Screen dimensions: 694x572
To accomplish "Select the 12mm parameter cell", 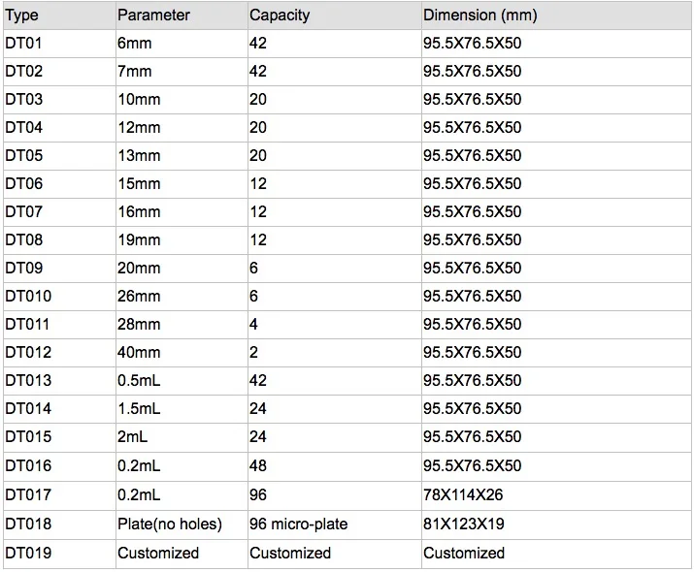I will 139,128.
